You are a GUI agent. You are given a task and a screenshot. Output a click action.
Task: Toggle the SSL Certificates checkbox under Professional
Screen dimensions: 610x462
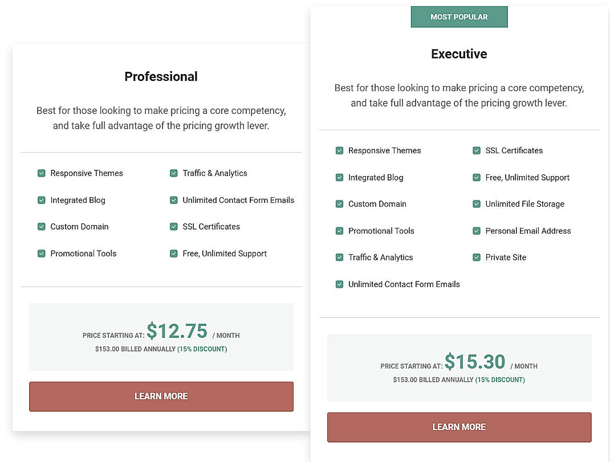click(x=174, y=227)
